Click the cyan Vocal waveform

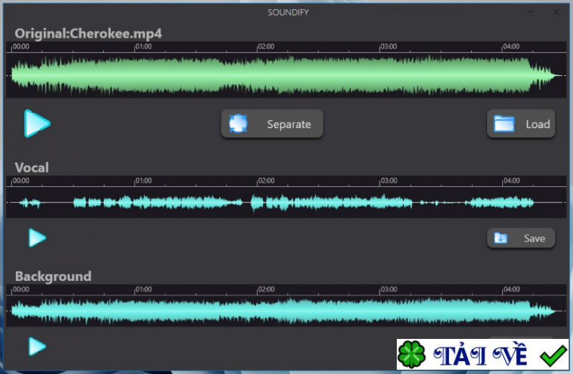coord(286,202)
